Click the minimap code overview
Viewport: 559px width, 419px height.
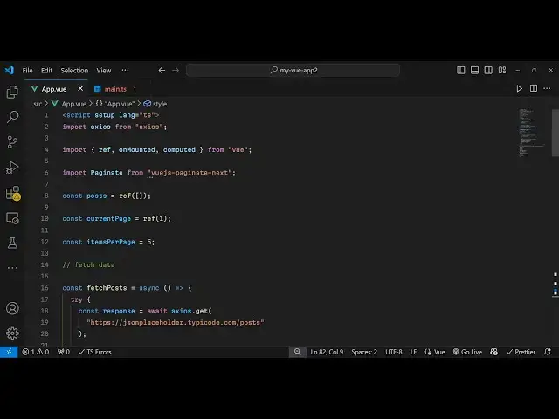[x=531, y=133]
